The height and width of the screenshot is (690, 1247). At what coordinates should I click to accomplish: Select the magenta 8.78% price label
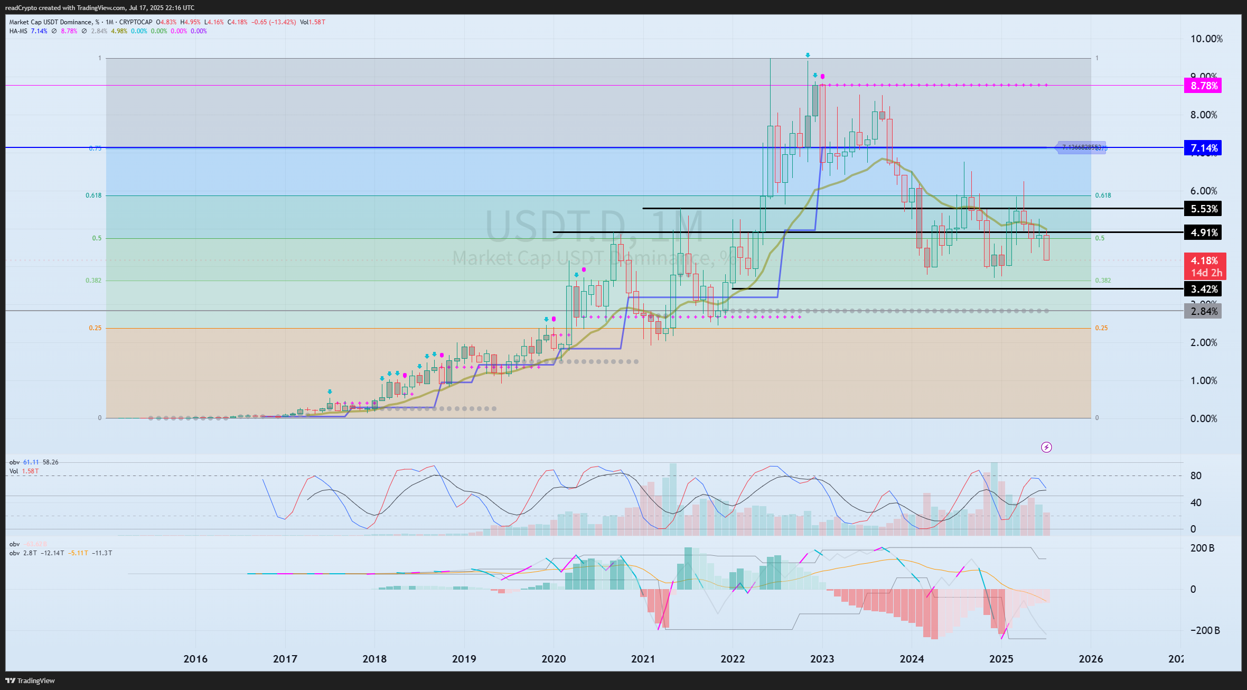point(1204,86)
